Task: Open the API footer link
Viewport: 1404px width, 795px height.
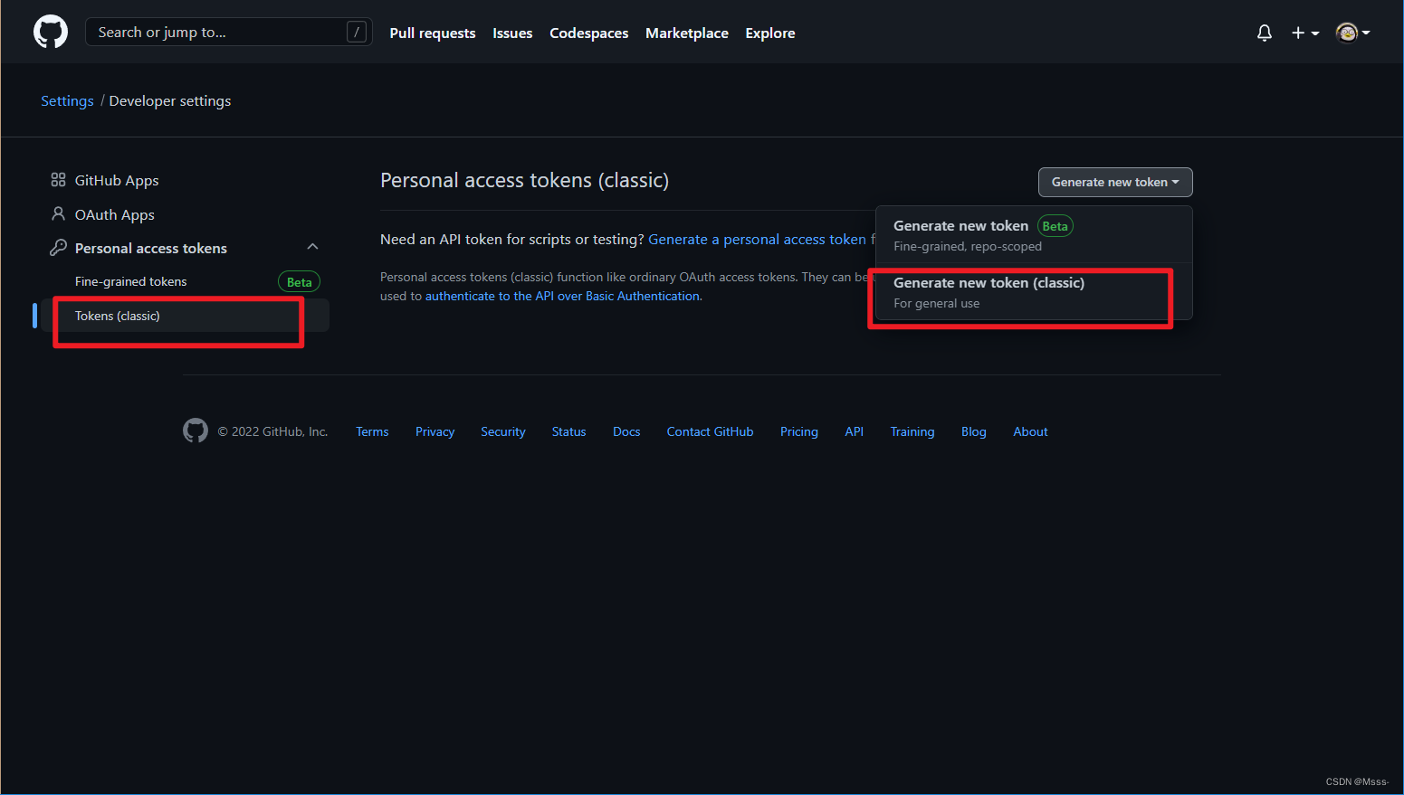Action: coord(855,431)
